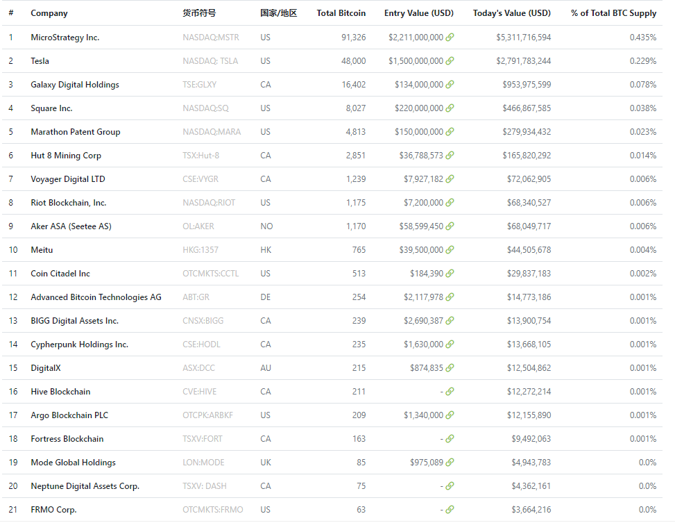Open the link icon for Fortress Blockchain
The width and height of the screenshot is (675, 523).
tap(450, 439)
